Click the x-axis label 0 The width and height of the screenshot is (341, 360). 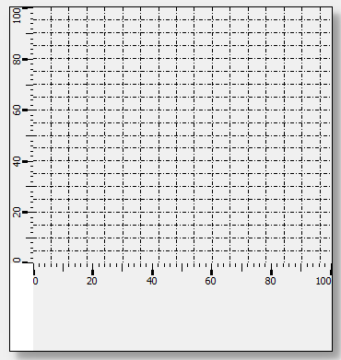click(x=35, y=281)
